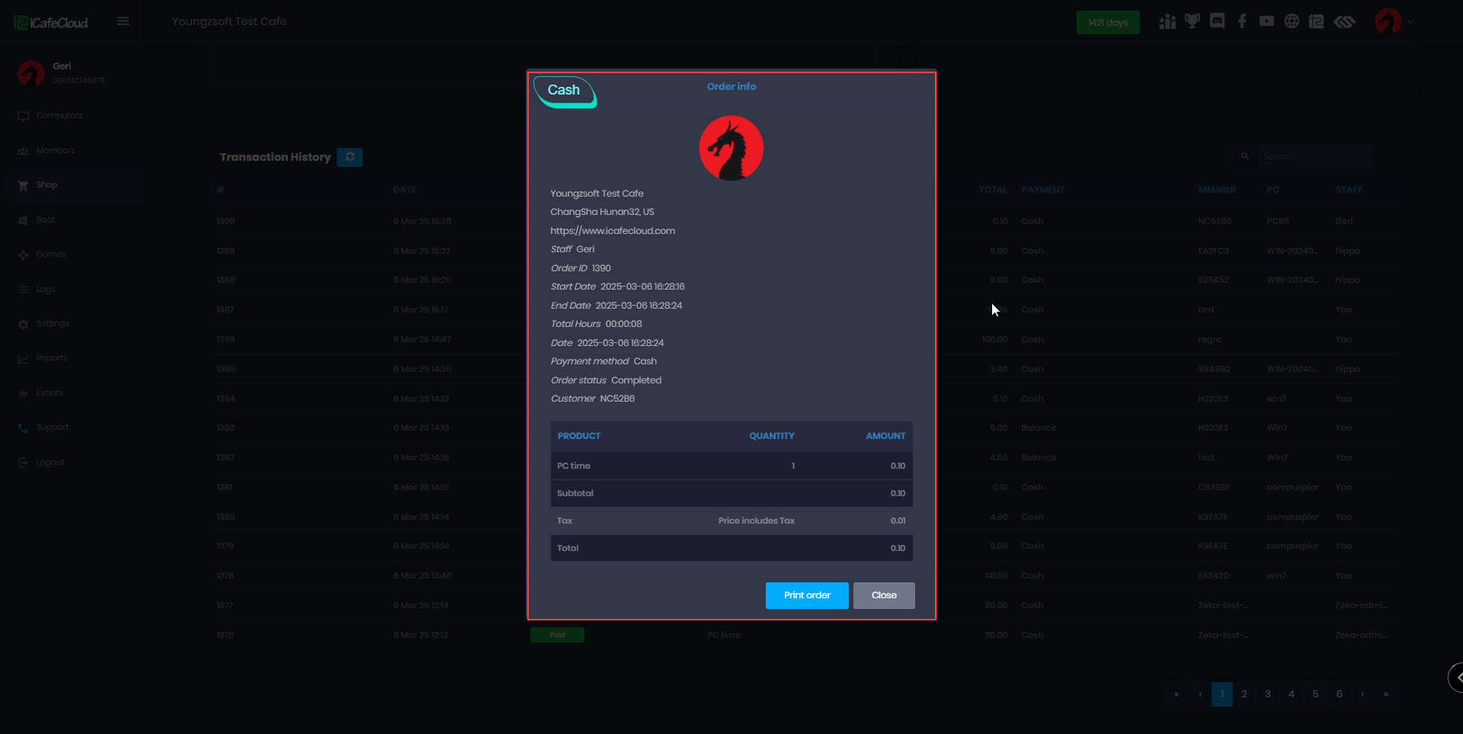Open the Computers menu item
Screen dimensions: 1463x734
(59, 116)
